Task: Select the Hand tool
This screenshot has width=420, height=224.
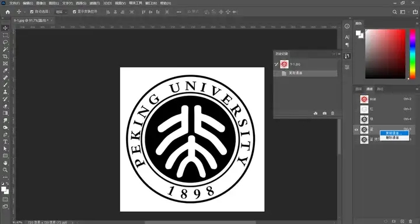Action: [x=5, y=163]
